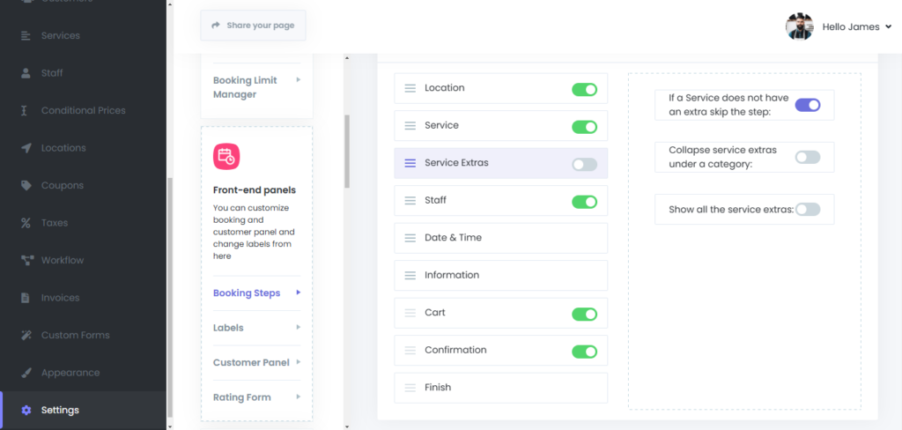Click the Workflow diagram icon
This screenshot has width=902, height=430.
click(x=26, y=261)
